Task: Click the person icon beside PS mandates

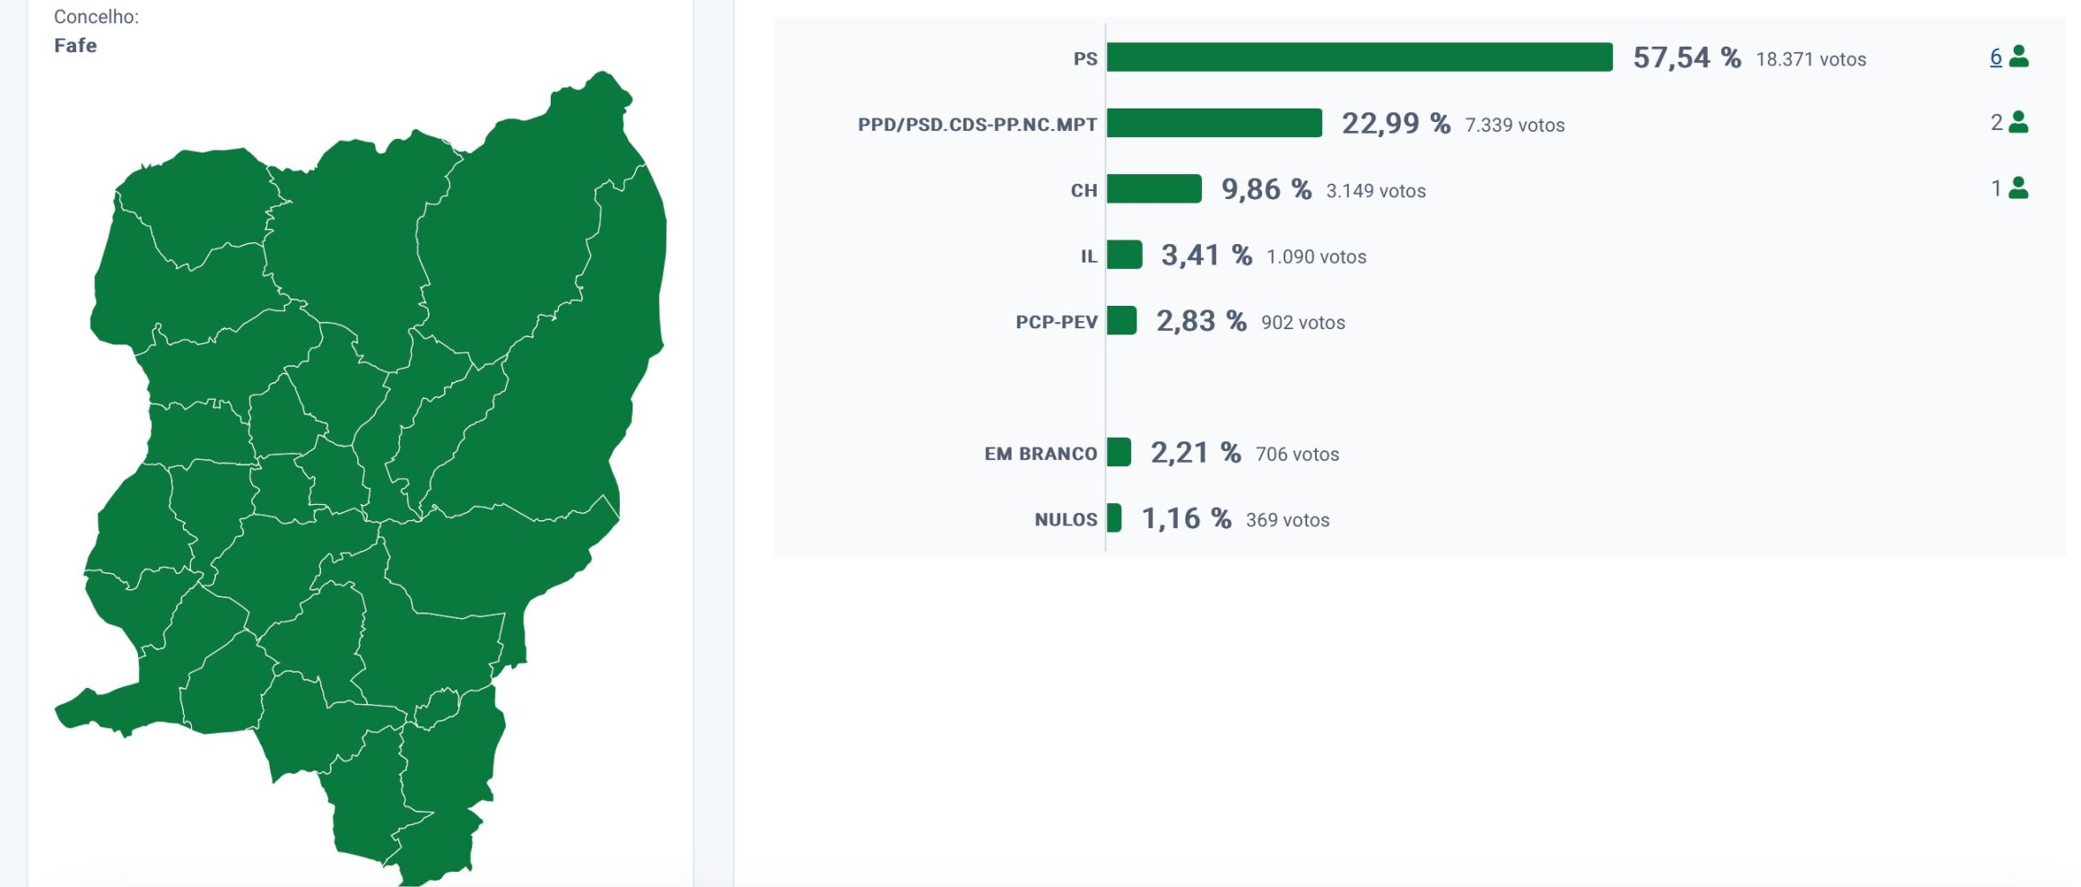Action: [2019, 57]
